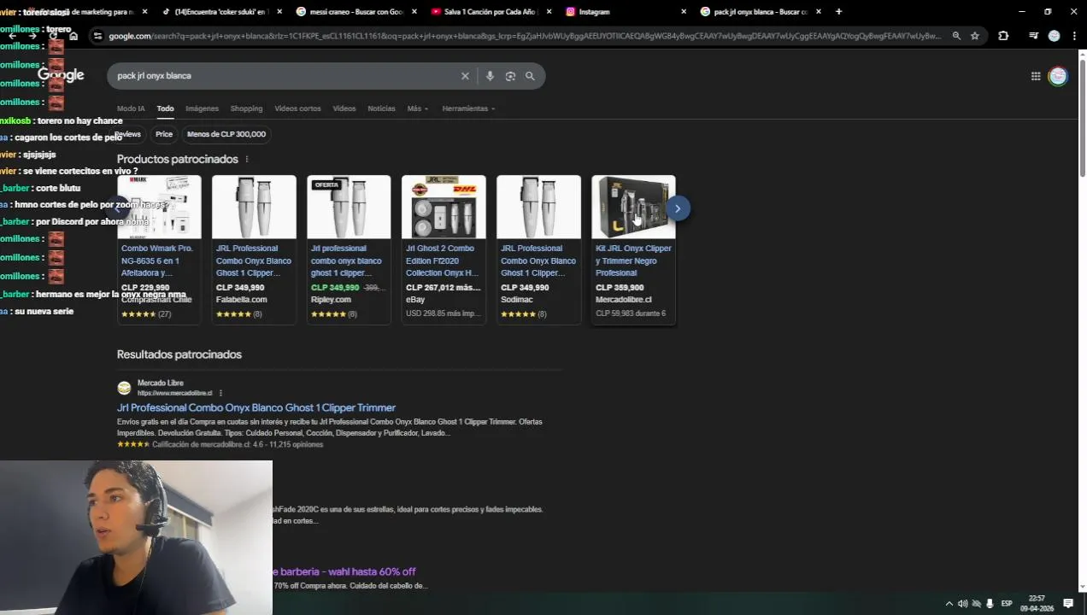Open the ESP input language indicator
Viewport: 1087px width, 615px height.
(1007, 603)
